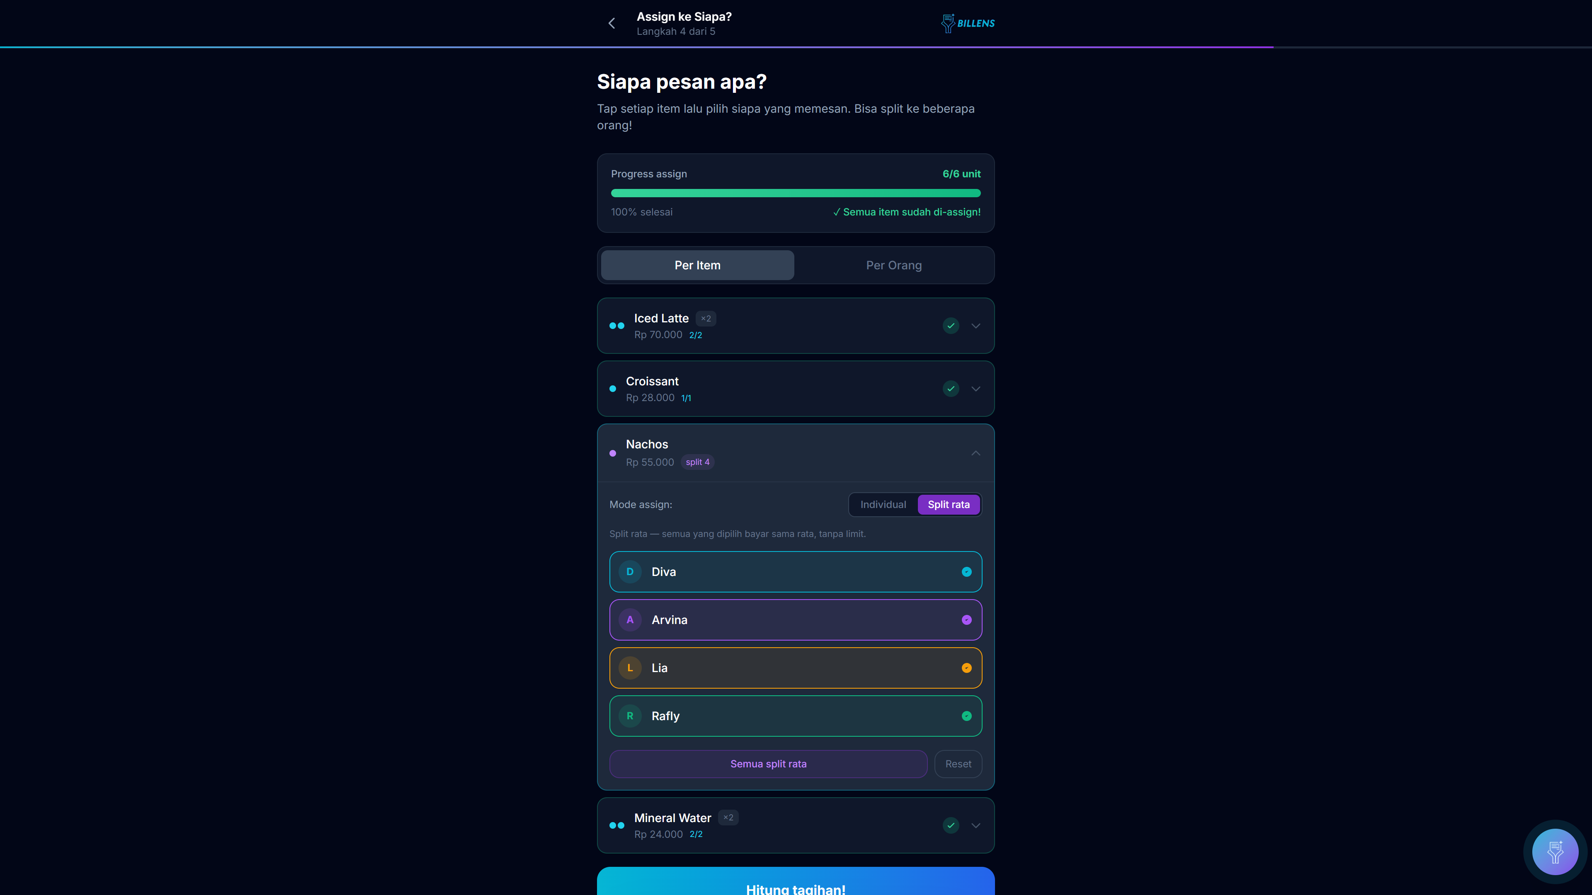Click the green progress assign bar

[796, 194]
